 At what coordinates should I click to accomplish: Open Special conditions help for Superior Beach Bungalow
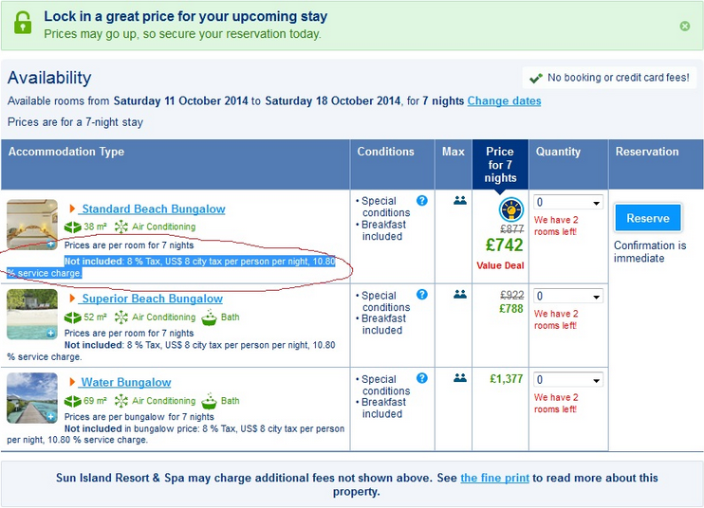click(x=421, y=294)
